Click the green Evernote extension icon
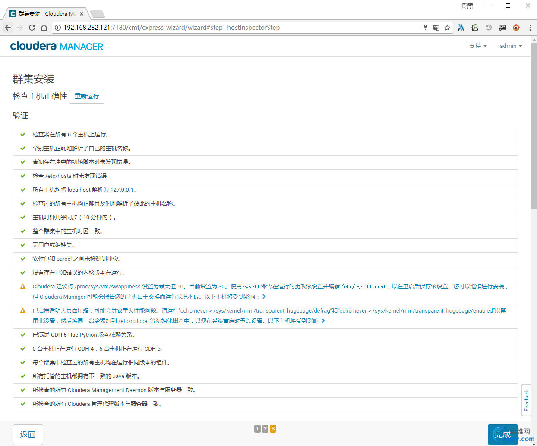The width and height of the screenshot is (537, 446). point(475,28)
